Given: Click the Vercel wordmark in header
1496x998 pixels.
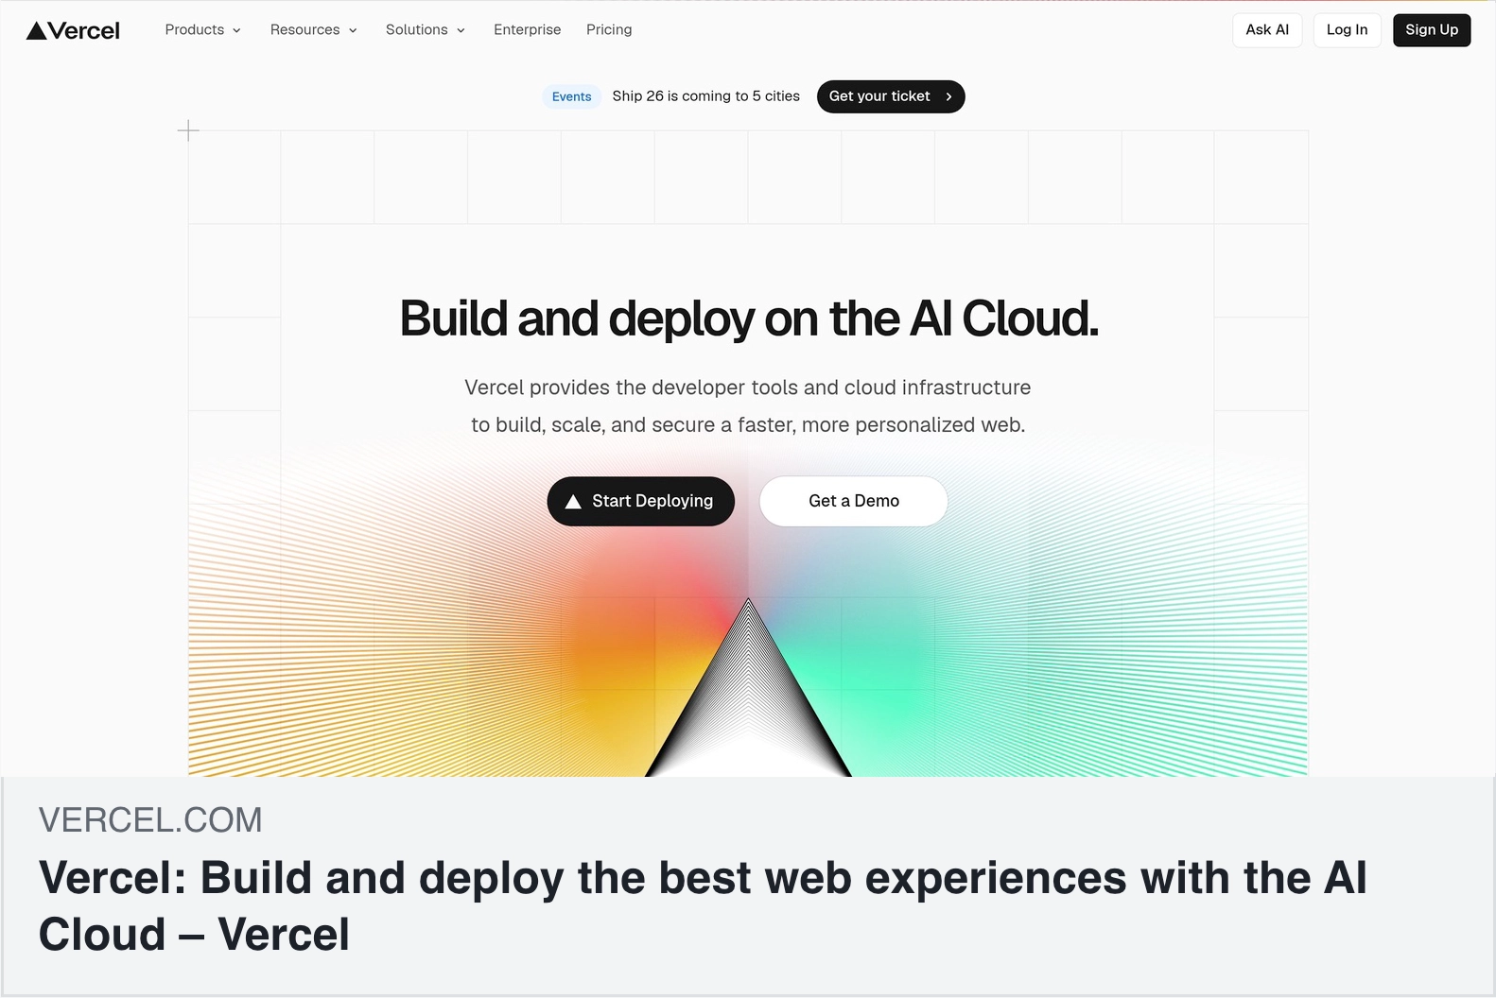Looking at the screenshot, I should point(84,30).
